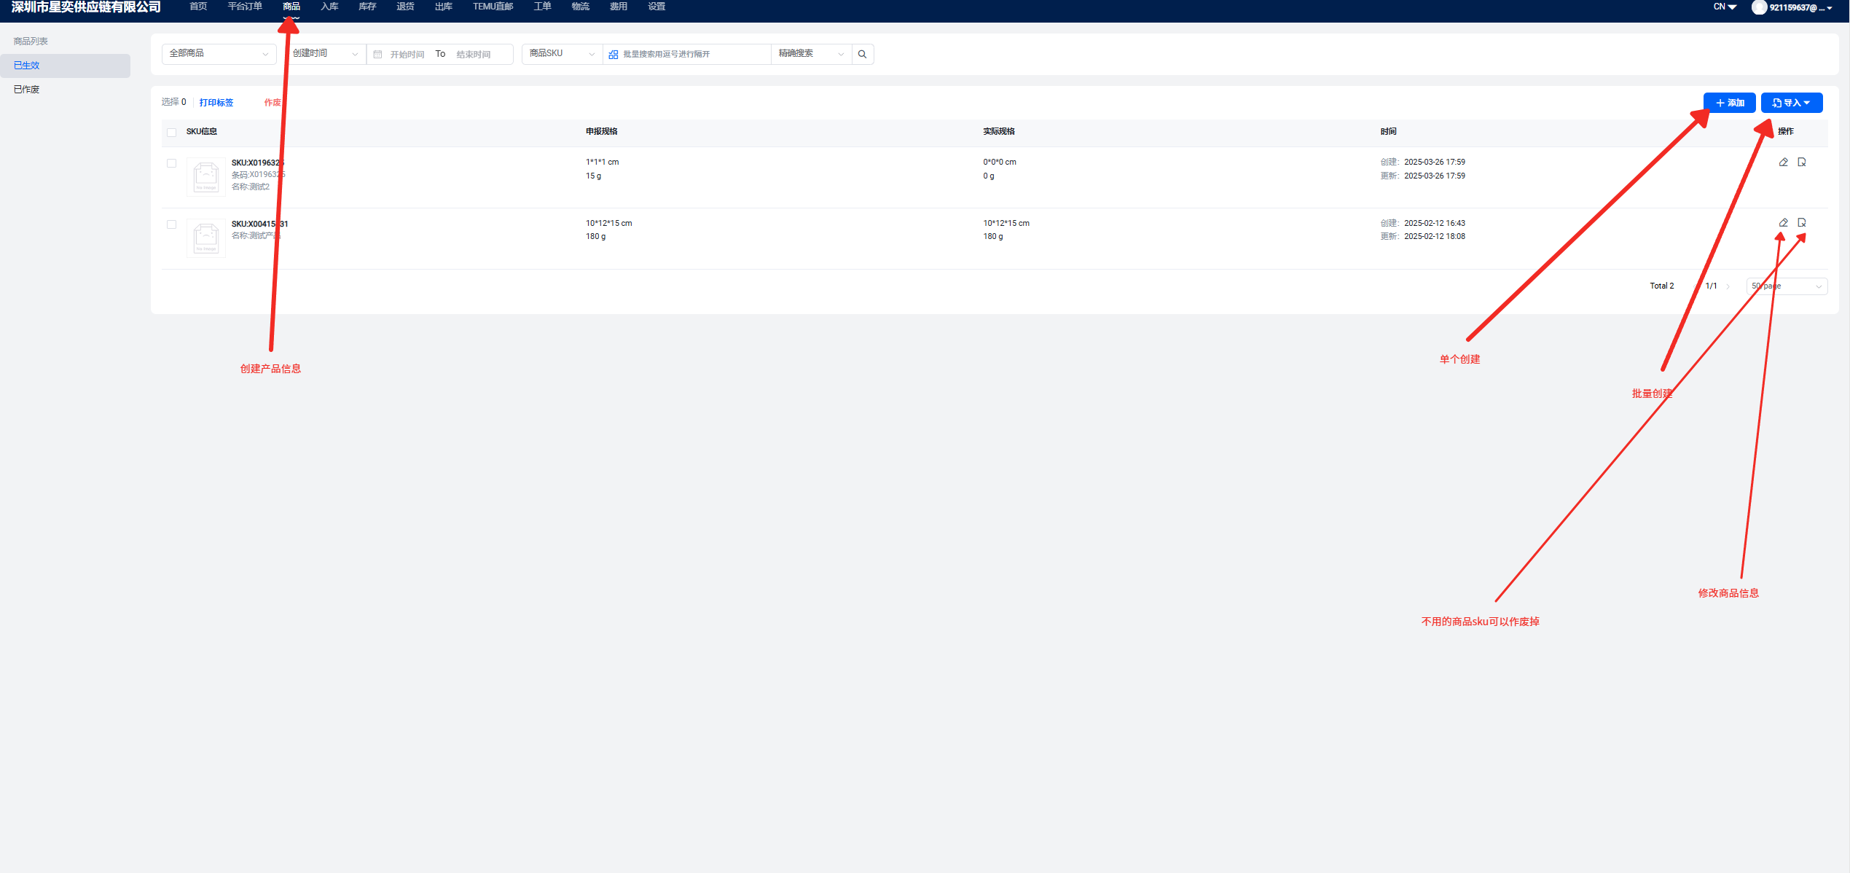Open product thumbnail for the 180 g item
Viewport: 1850px width, 873px height.
coord(206,238)
